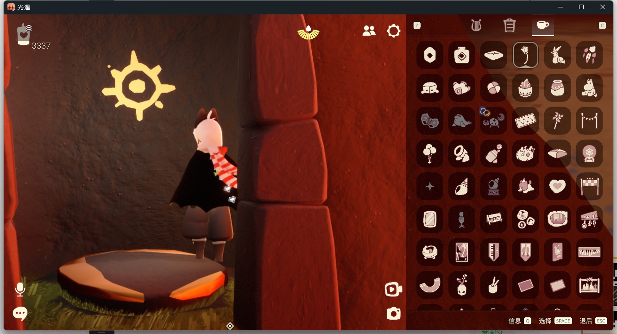Select the bottle with bubbles prop
The width and height of the screenshot is (617, 334).
pyautogui.click(x=494, y=153)
